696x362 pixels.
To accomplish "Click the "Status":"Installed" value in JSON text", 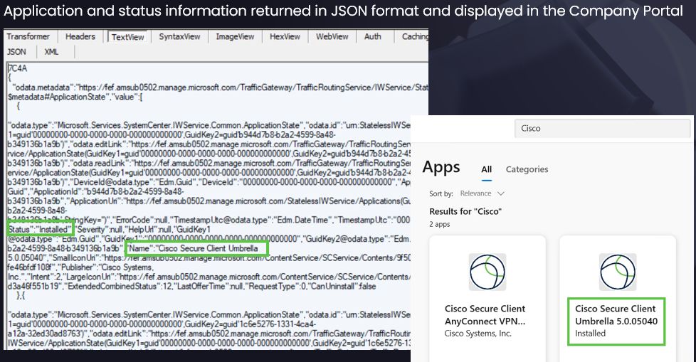I will (x=41, y=229).
